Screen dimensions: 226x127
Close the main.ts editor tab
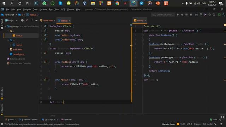[69, 20]
